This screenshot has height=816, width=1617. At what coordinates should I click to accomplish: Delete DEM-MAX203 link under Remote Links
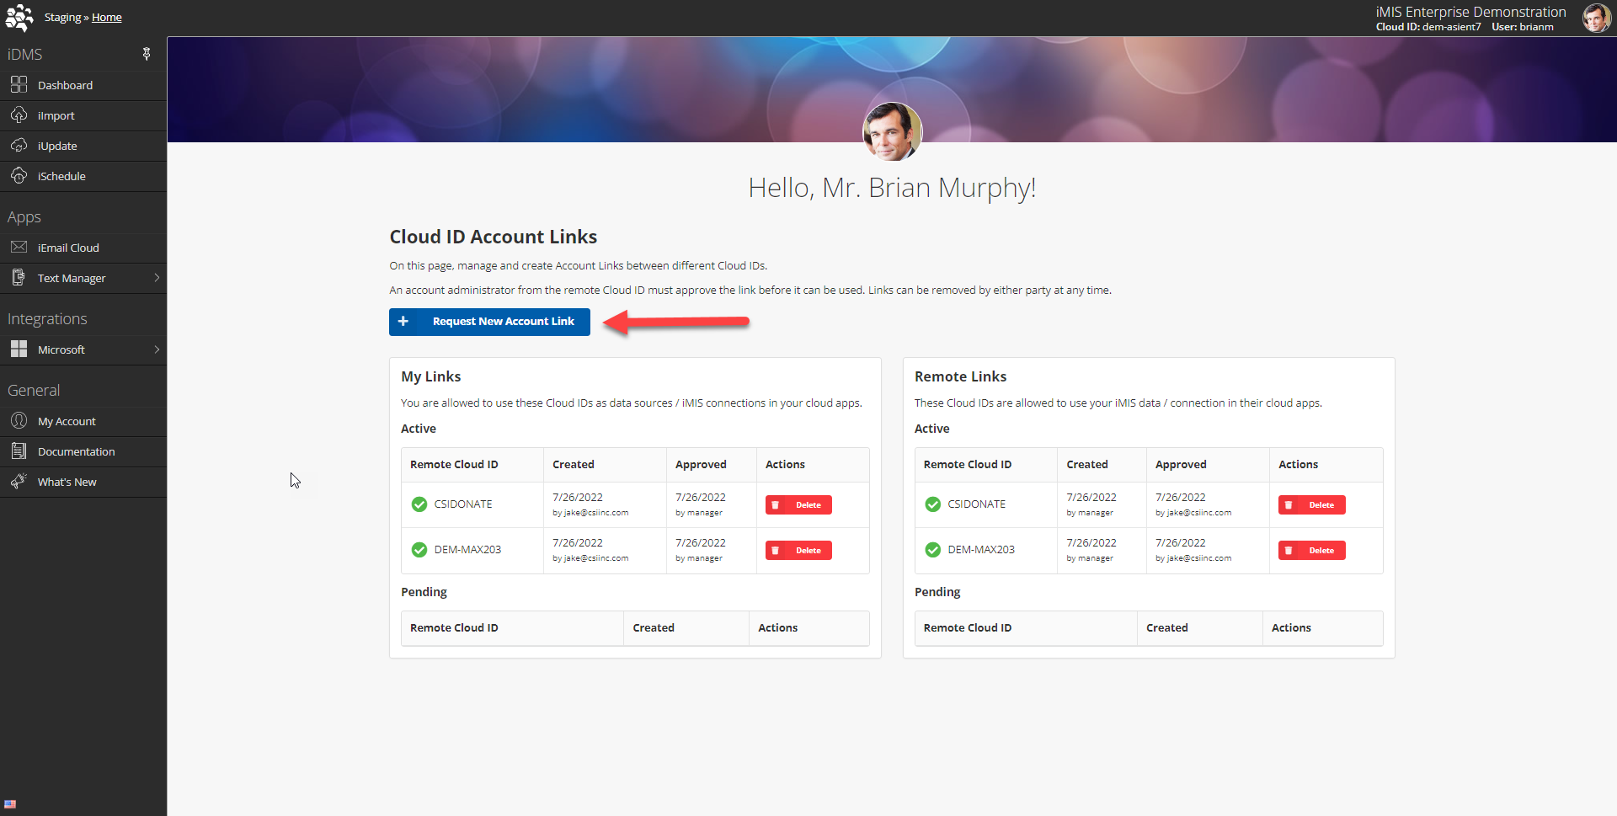pyautogui.click(x=1311, y=550)
